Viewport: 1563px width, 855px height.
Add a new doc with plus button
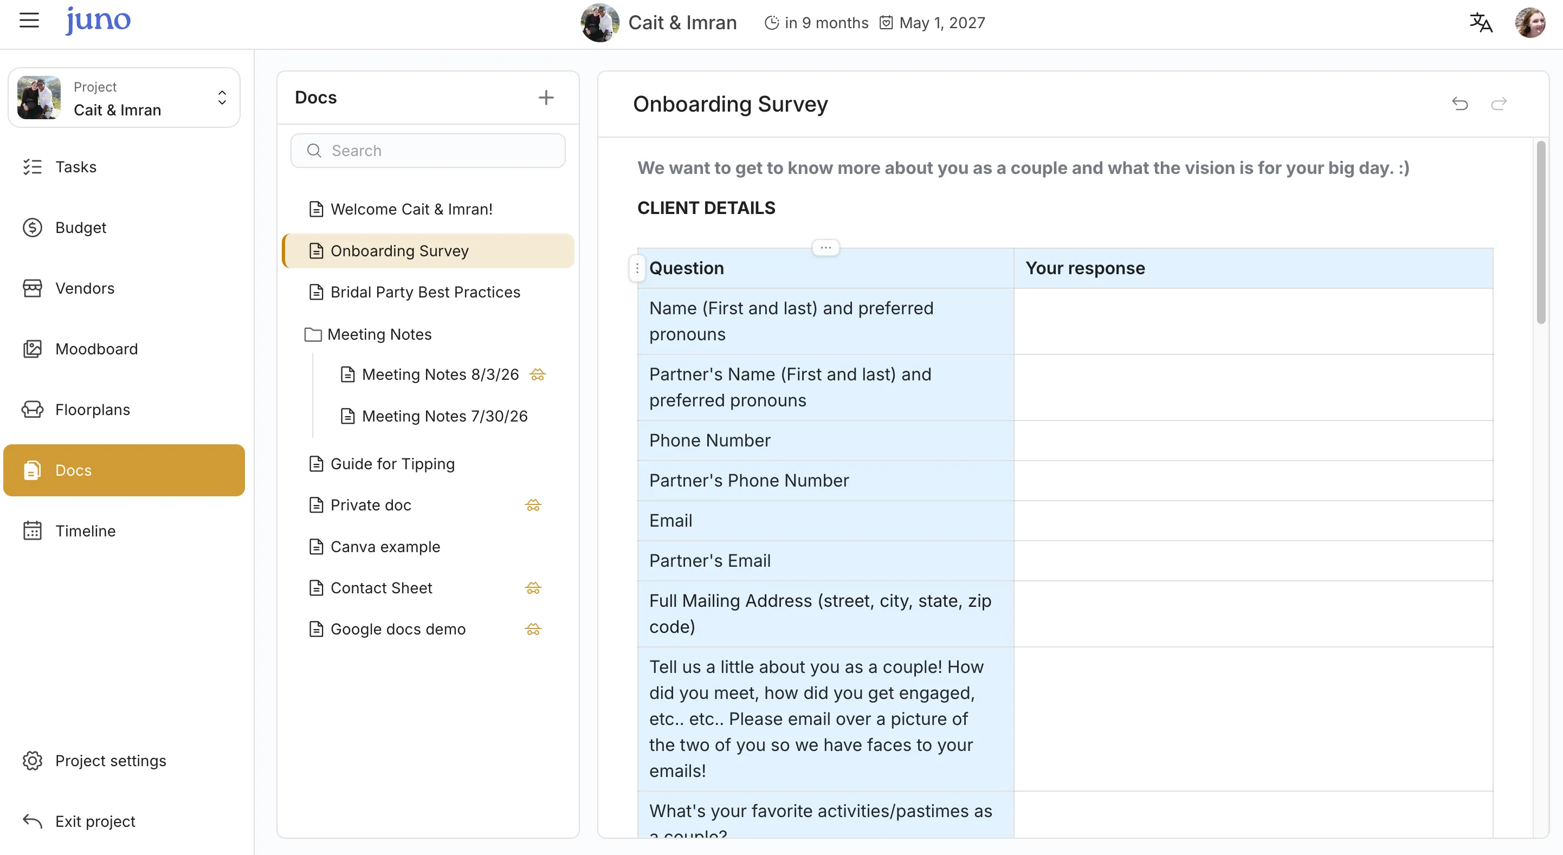pyautogui.click(x=546, y=98)
